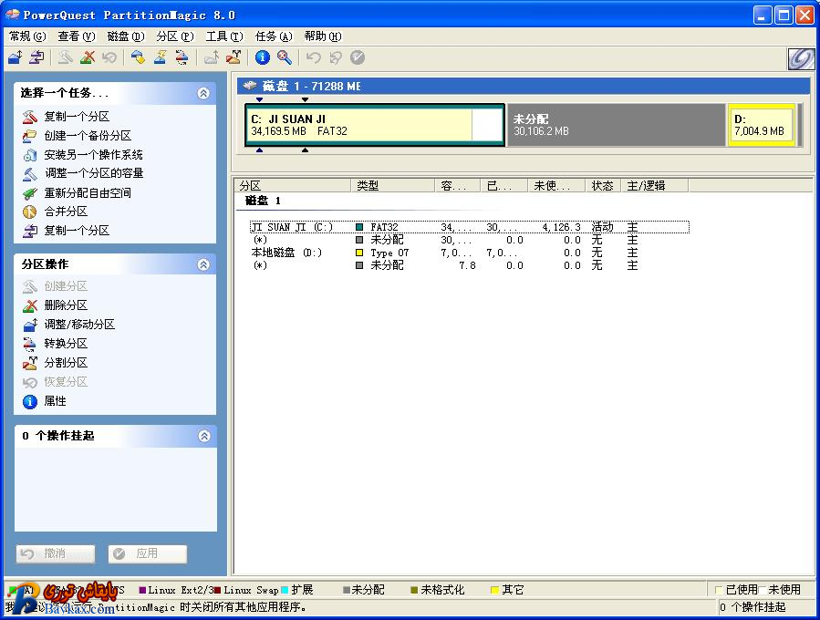Click the 7.8 capacity value
Viewport: 820px width, 620px height.
tap(468, 265)
